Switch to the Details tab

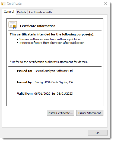21,12
